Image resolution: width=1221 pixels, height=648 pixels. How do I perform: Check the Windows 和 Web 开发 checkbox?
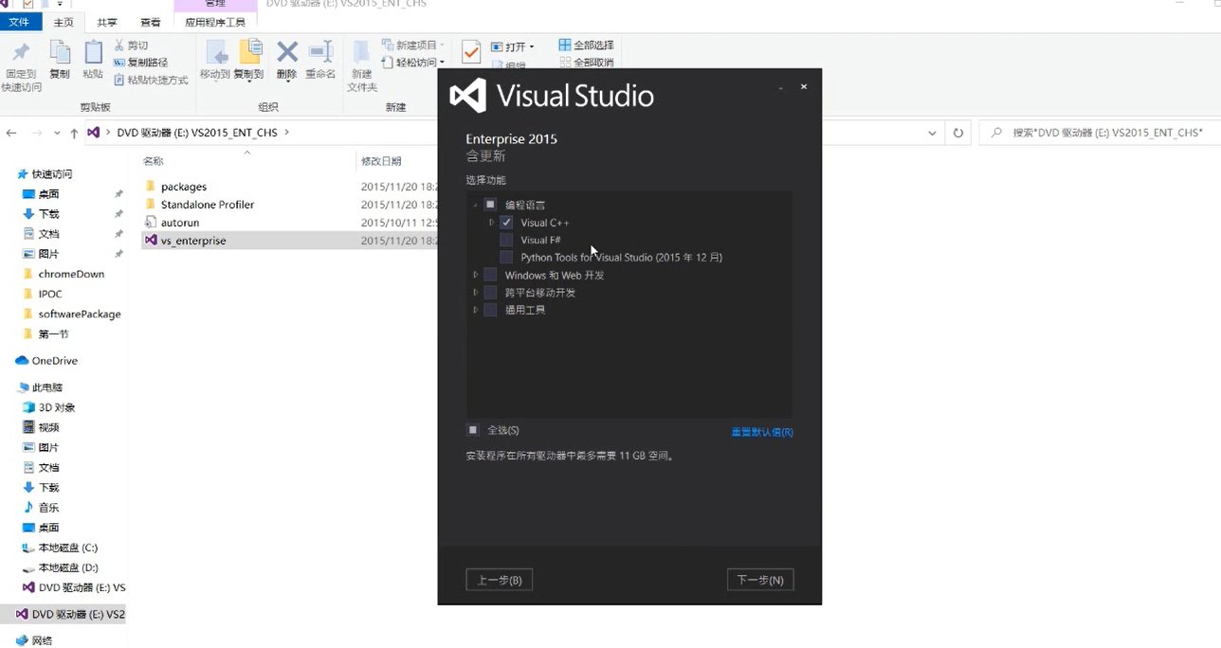coord(490,275)
